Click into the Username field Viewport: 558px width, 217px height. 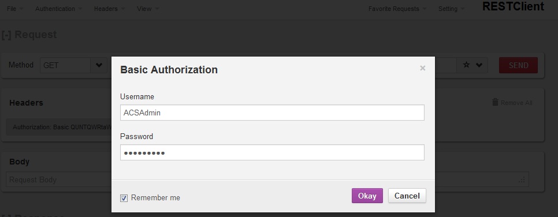(272, 113)
